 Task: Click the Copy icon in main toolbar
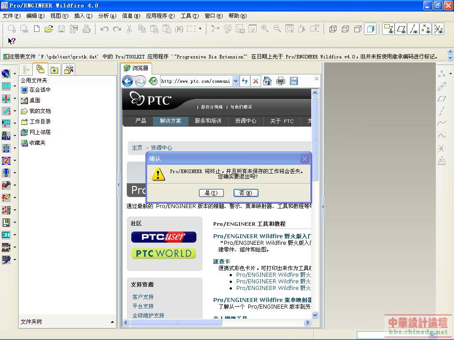point(142,29)
